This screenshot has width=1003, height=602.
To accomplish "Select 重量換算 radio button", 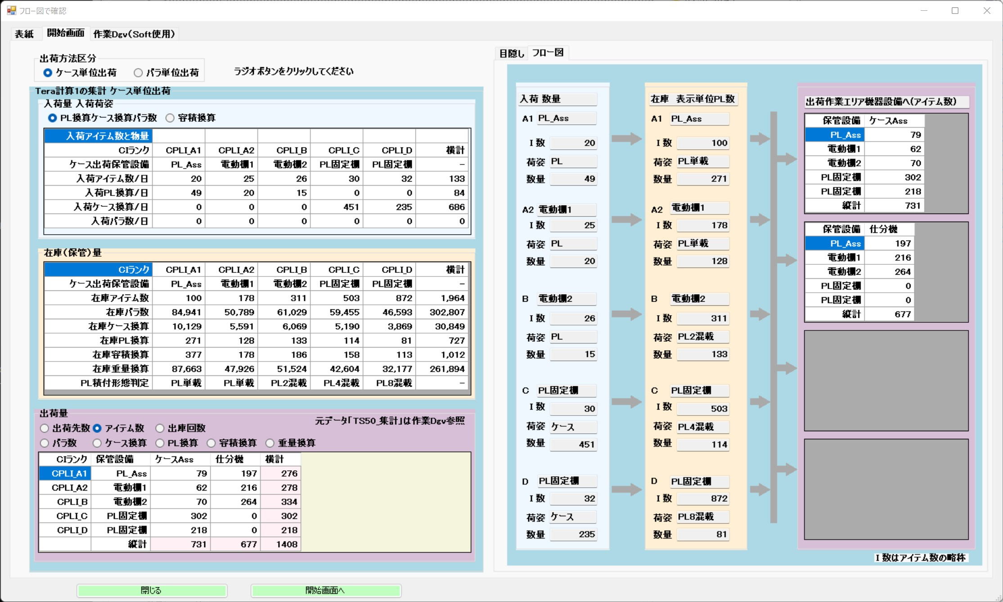I will click(x=270, y=443).
